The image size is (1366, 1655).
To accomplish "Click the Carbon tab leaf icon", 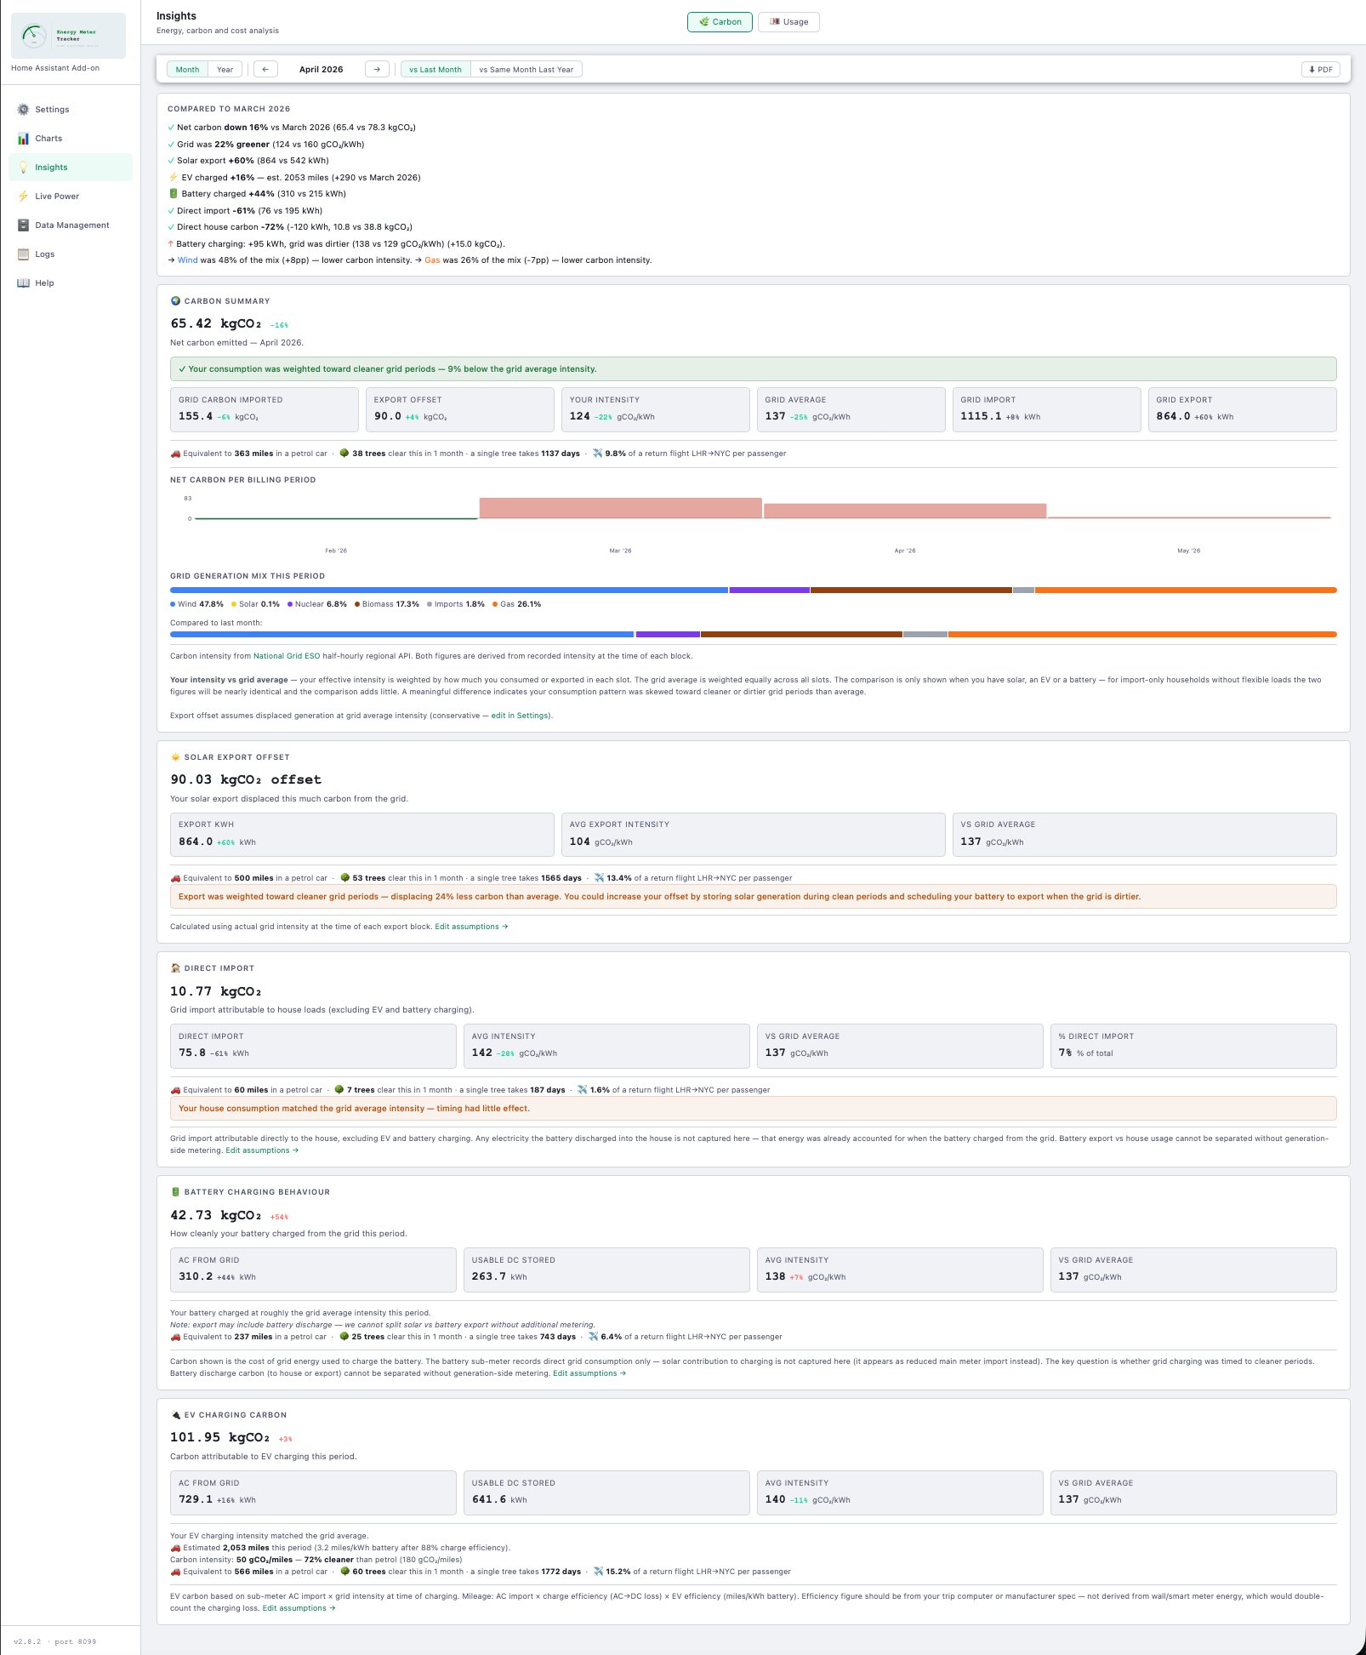I will point(703,22).
